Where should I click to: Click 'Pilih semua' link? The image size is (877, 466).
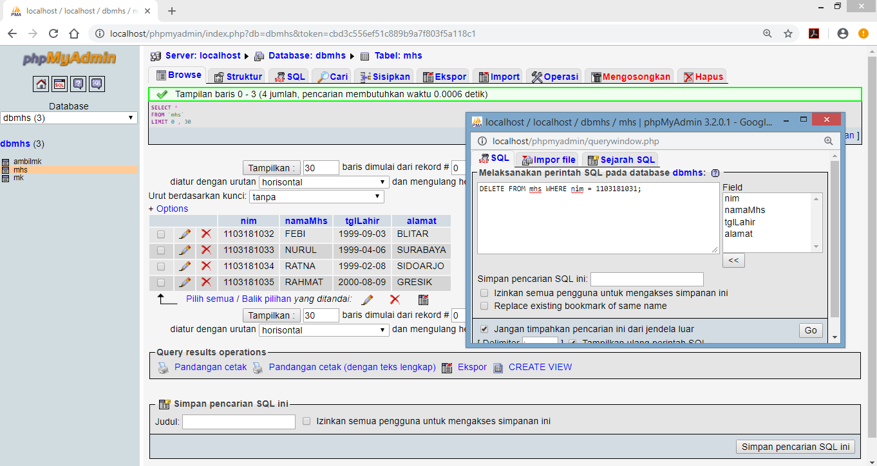[210, 299]
